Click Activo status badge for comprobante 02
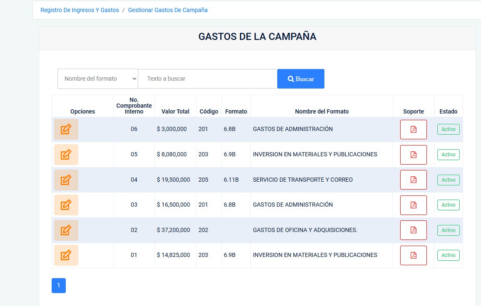Screen dimensions: 481x306 click(448, 230)
